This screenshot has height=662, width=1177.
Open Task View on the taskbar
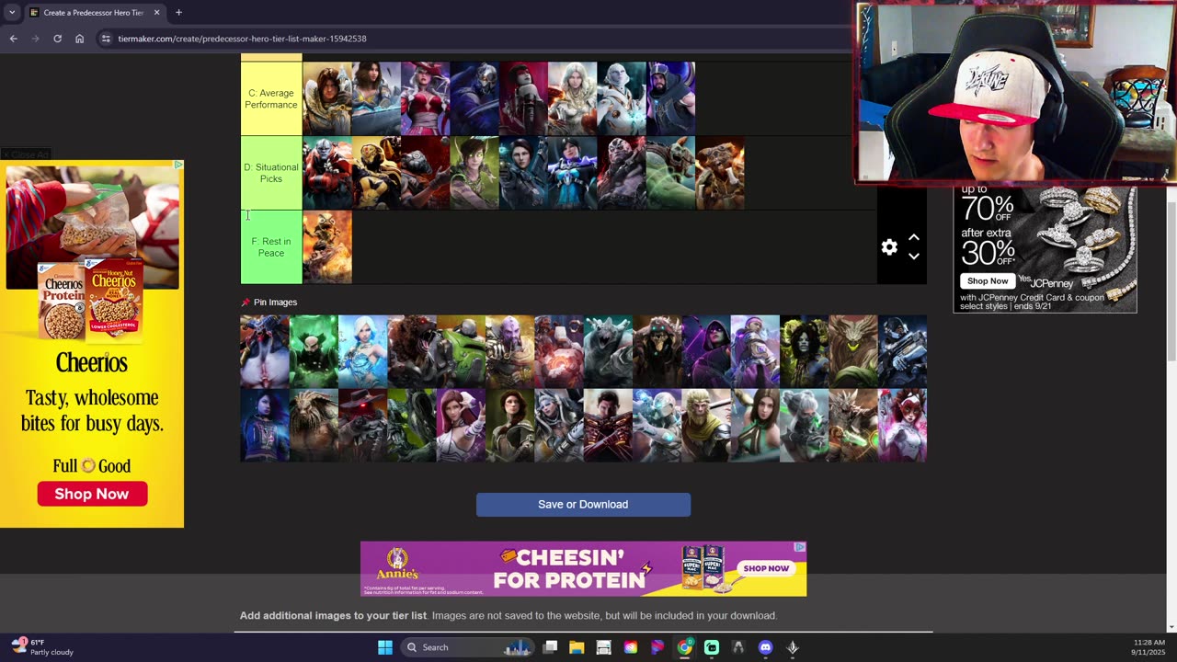(550, 647)
